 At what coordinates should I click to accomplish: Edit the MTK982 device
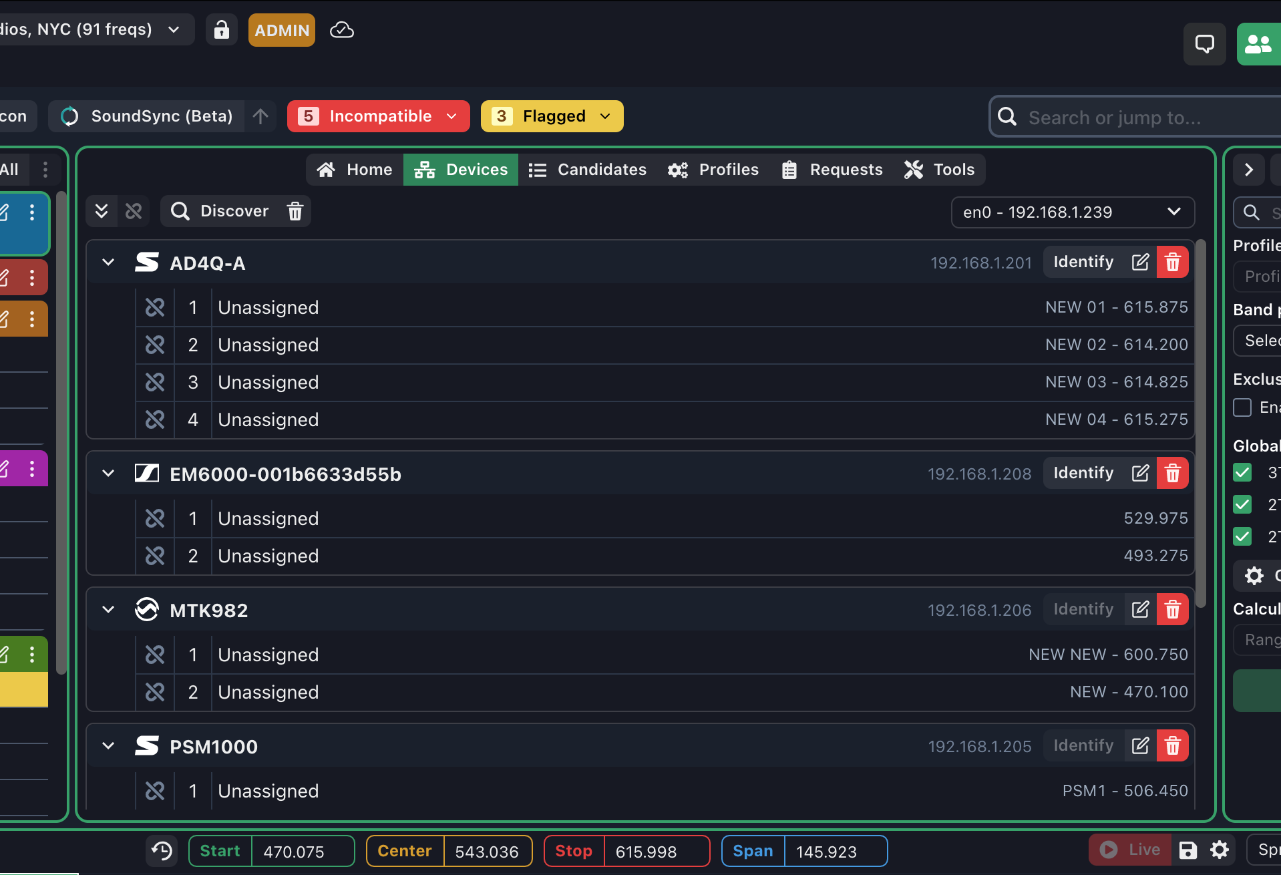click(1140, 609)
